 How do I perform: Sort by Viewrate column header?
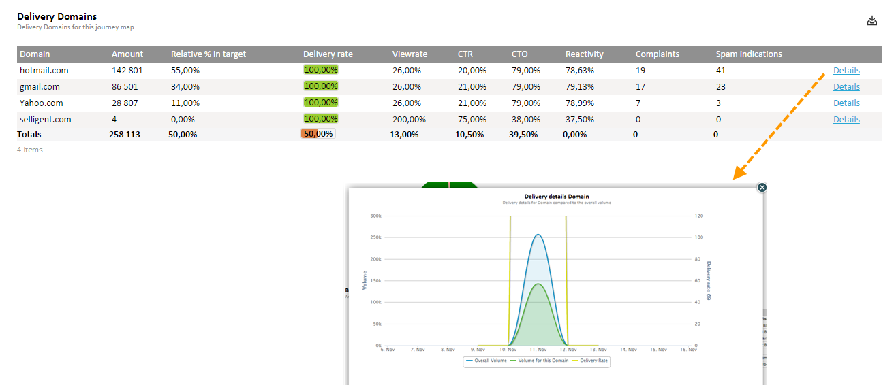click(410, 54)
